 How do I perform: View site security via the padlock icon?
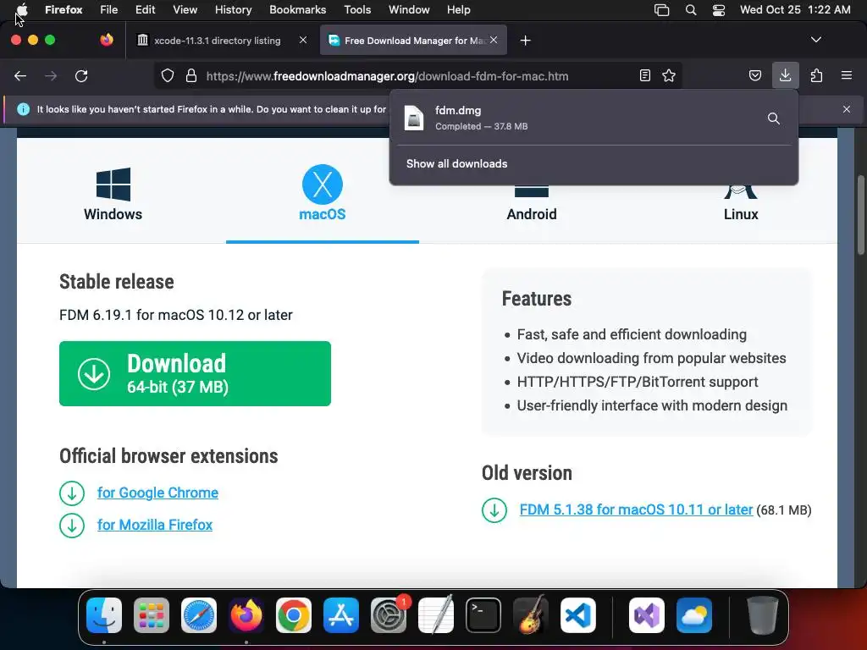point(191,75)
